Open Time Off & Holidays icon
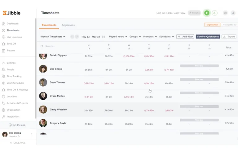 3,90
